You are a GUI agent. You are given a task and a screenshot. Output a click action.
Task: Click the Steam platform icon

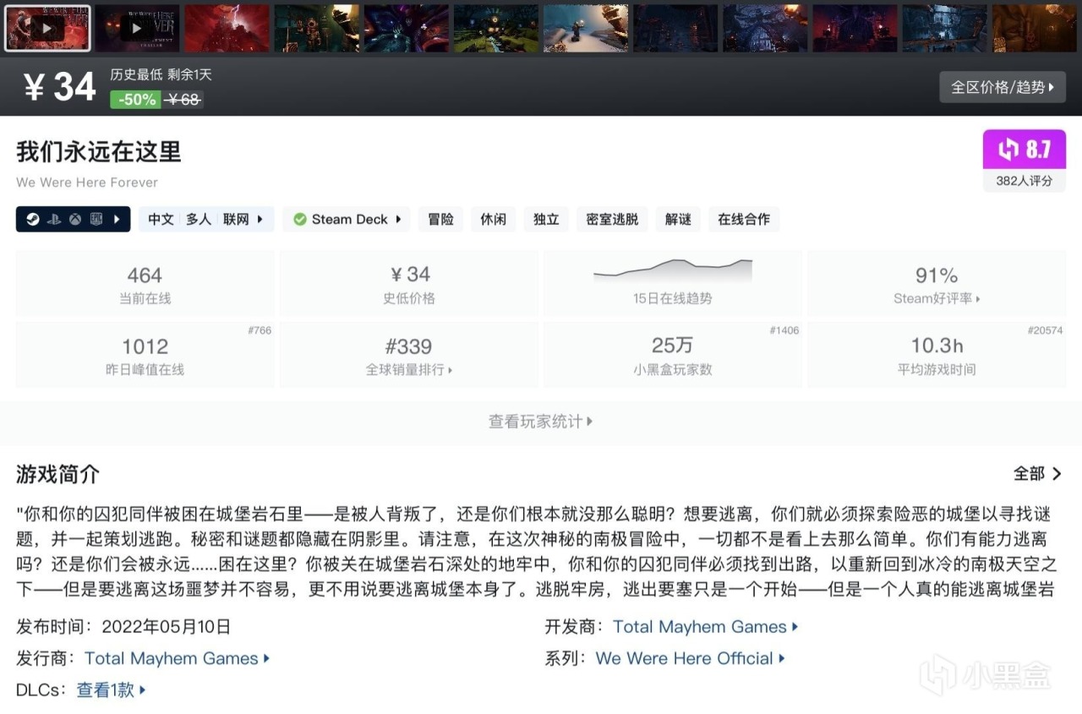coord(32,219)
